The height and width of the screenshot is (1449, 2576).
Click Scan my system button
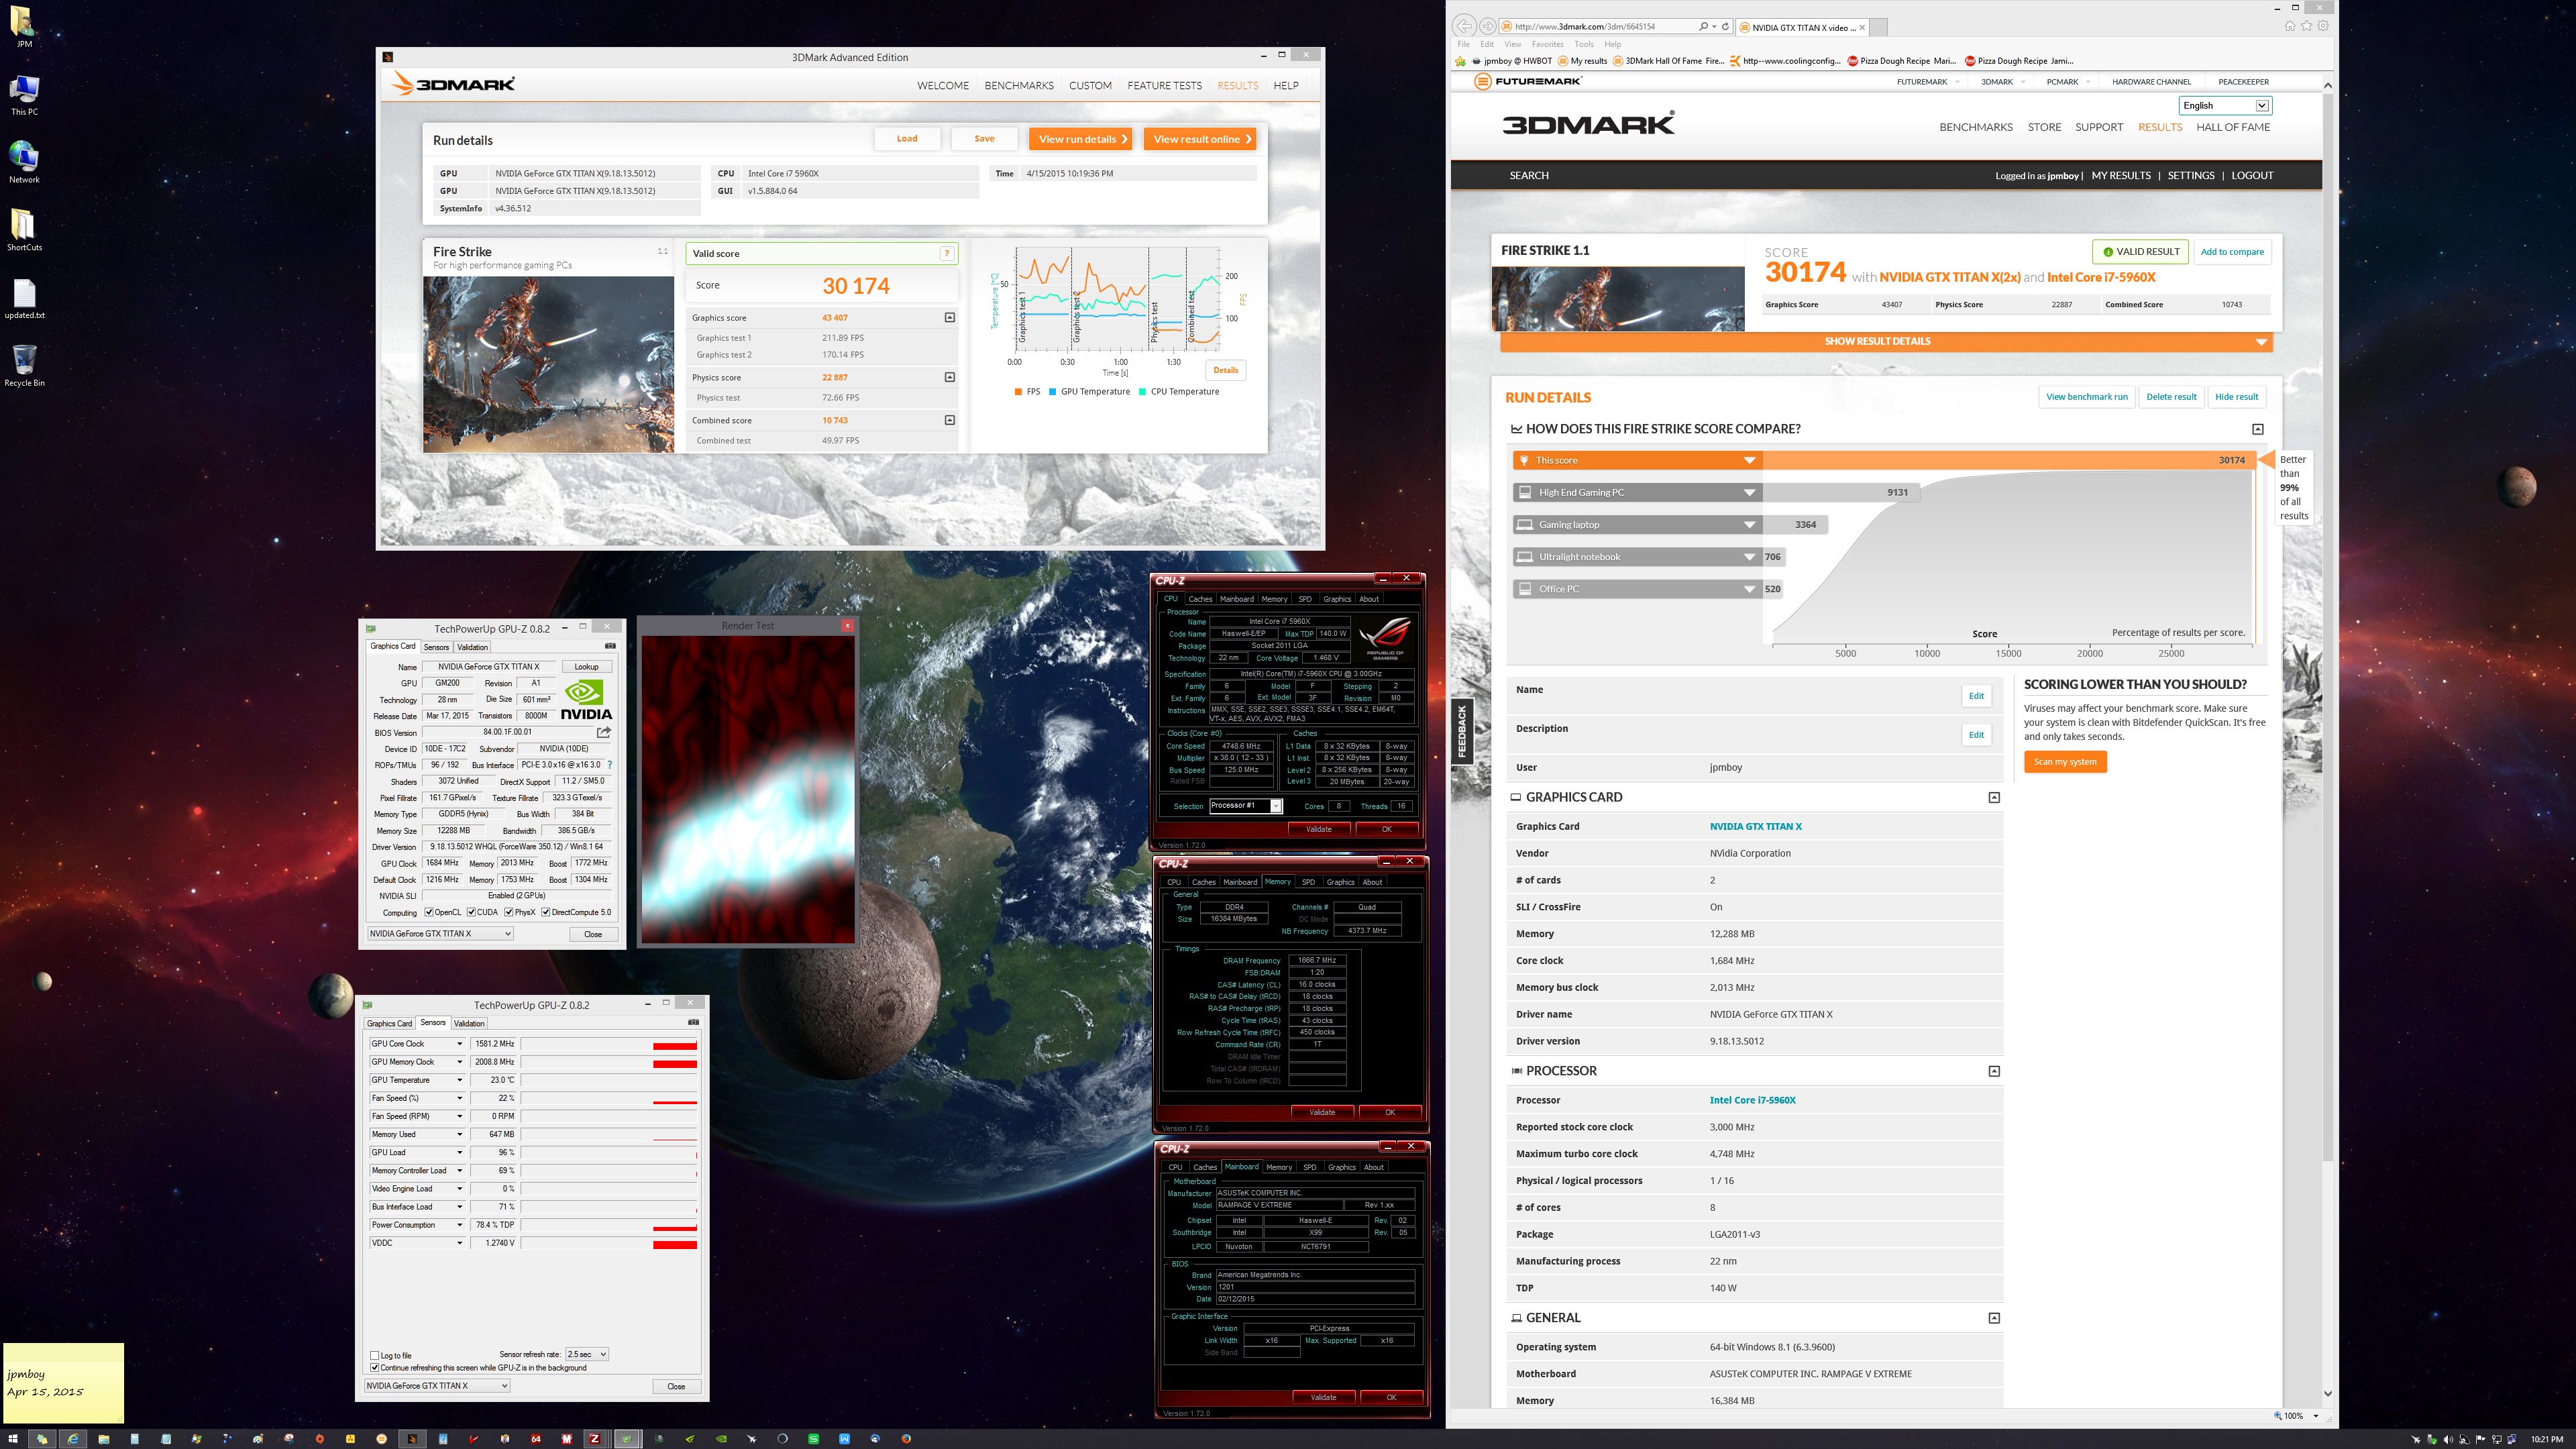(2065, 762)
